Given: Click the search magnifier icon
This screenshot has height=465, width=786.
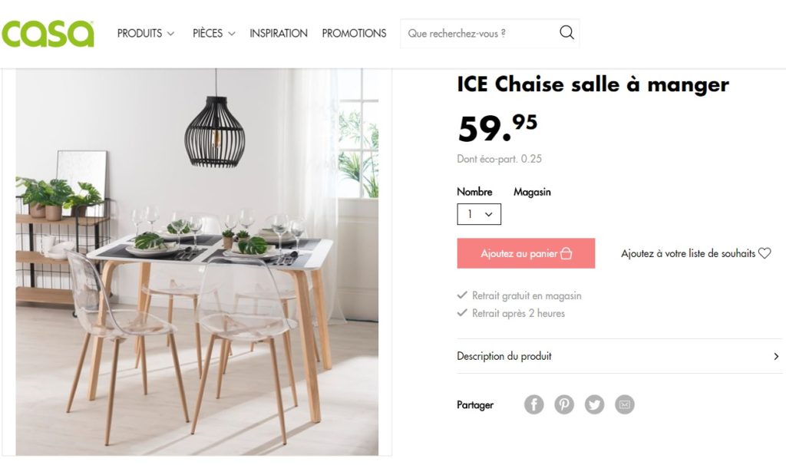Looking at the screenshot, I should [x=566, y=32].
